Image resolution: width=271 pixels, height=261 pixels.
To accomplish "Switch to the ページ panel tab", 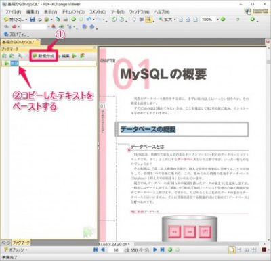I will point(5,243).
